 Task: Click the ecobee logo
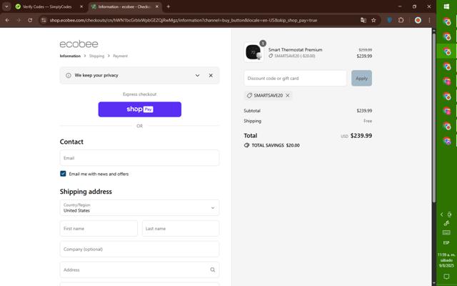click(79, 44)
